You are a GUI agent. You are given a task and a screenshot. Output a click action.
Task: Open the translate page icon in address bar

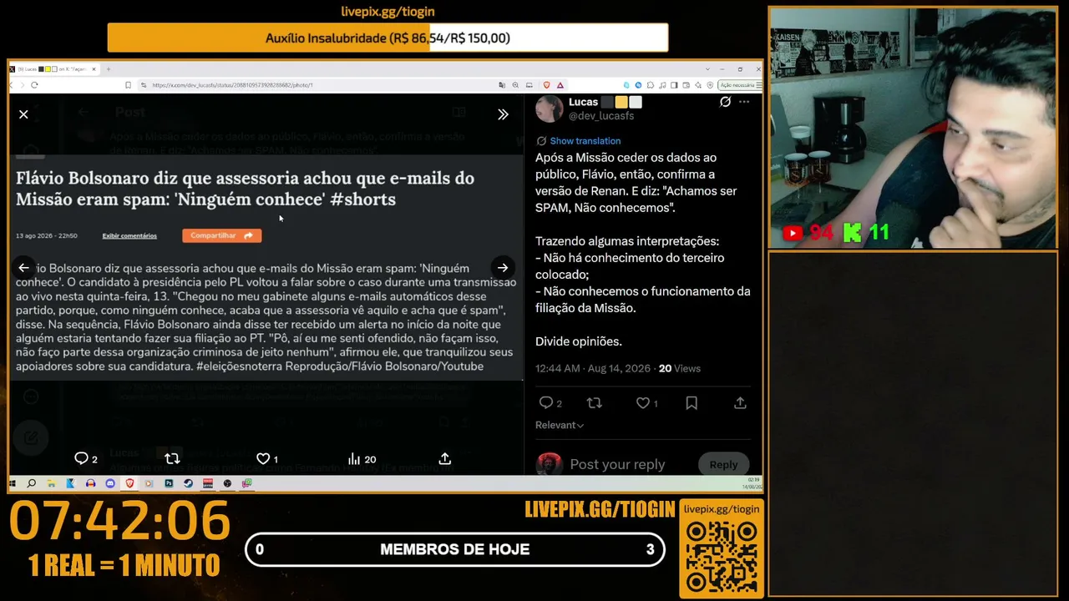coord(502,85)
